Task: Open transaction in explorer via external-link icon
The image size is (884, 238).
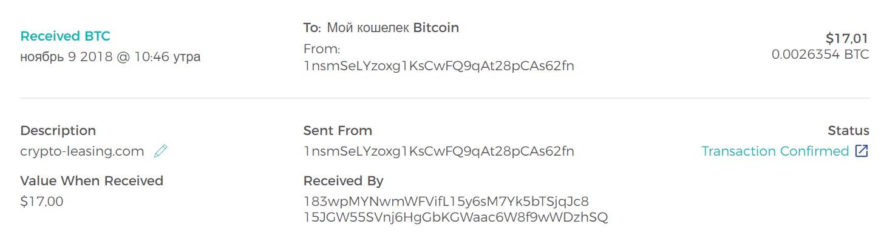Action: click(862, 151)
